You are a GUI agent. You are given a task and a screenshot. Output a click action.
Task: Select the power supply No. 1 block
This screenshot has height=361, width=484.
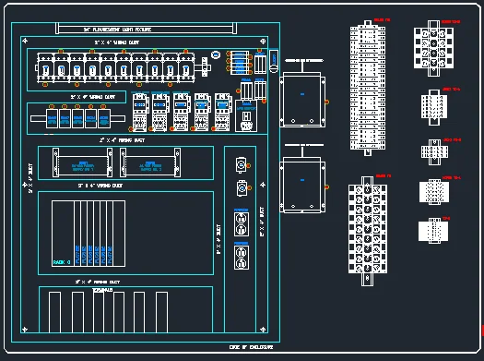click(82, 162)
